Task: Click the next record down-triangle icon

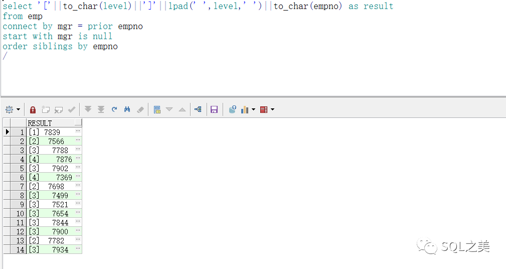Action: [169, 109]
